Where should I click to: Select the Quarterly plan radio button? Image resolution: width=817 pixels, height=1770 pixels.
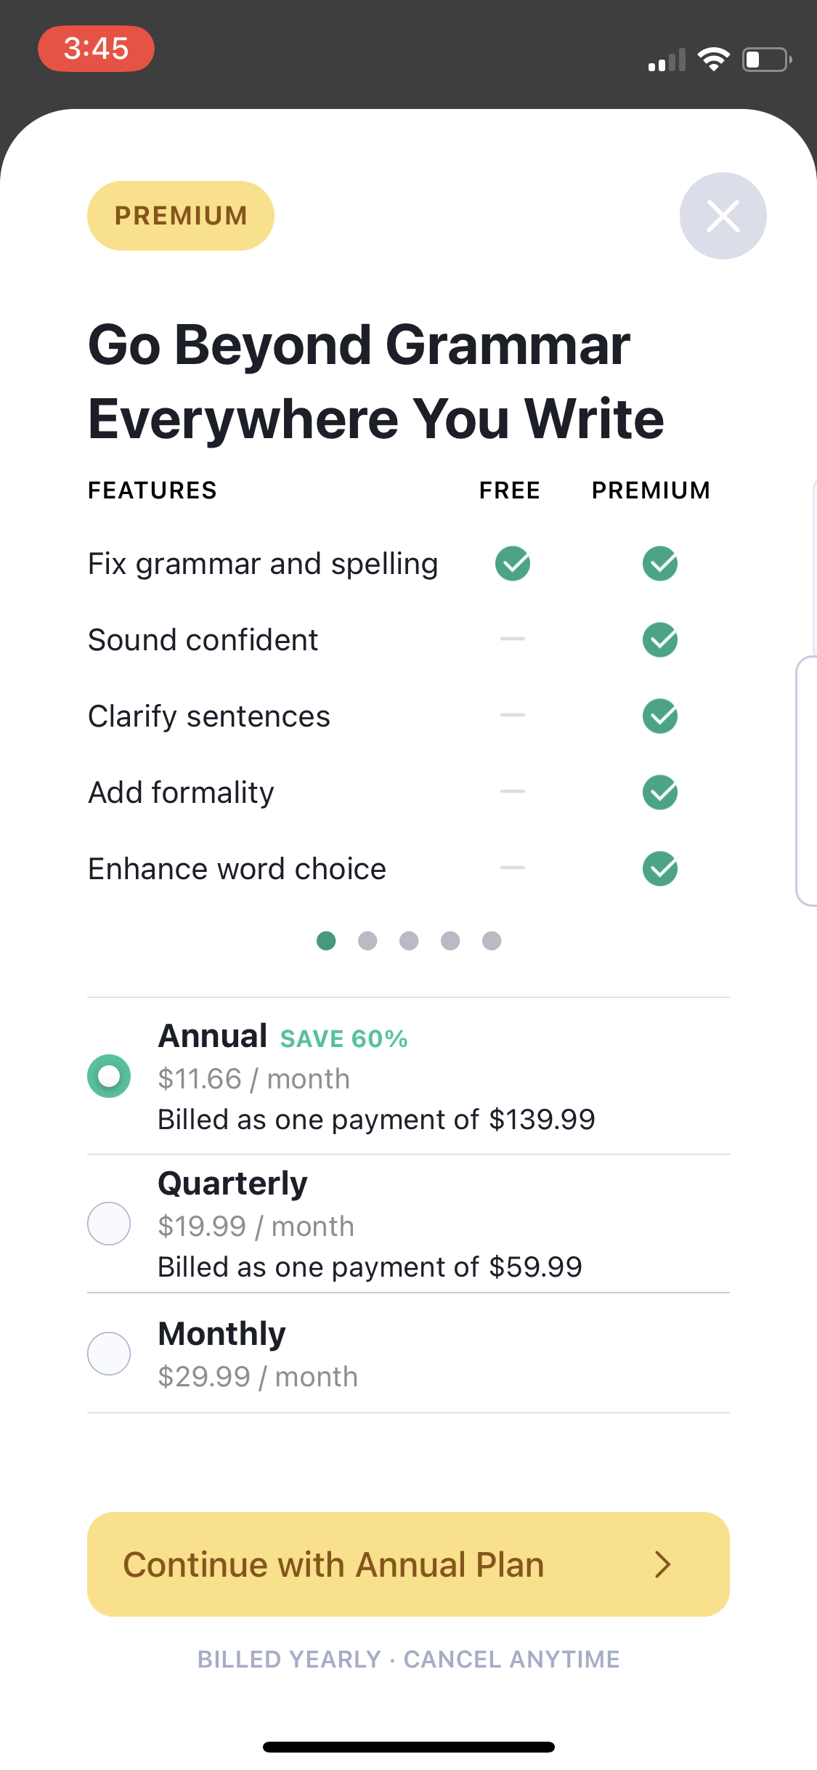[108, 1224]
